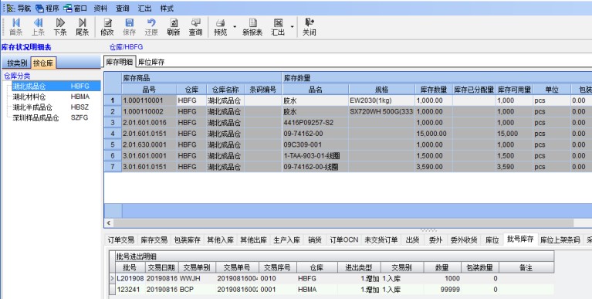This screenshot has height=299, width=592.
Task: Open 预览 print preview
Action: coord(221,27)
